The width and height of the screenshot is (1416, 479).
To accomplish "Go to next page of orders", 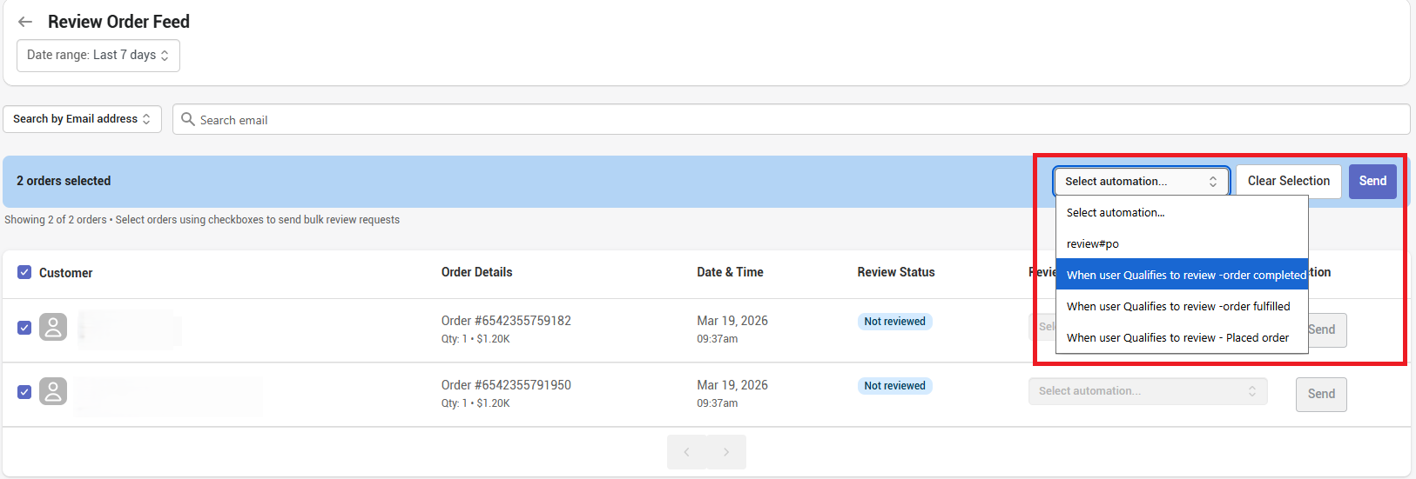I will tap(726, 452).
